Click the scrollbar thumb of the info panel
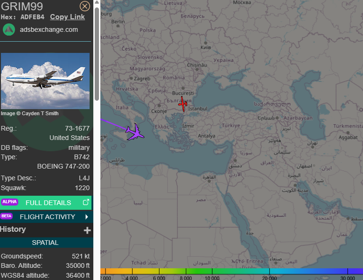Viewport: 363px width, 280px height. pos(97,54)
